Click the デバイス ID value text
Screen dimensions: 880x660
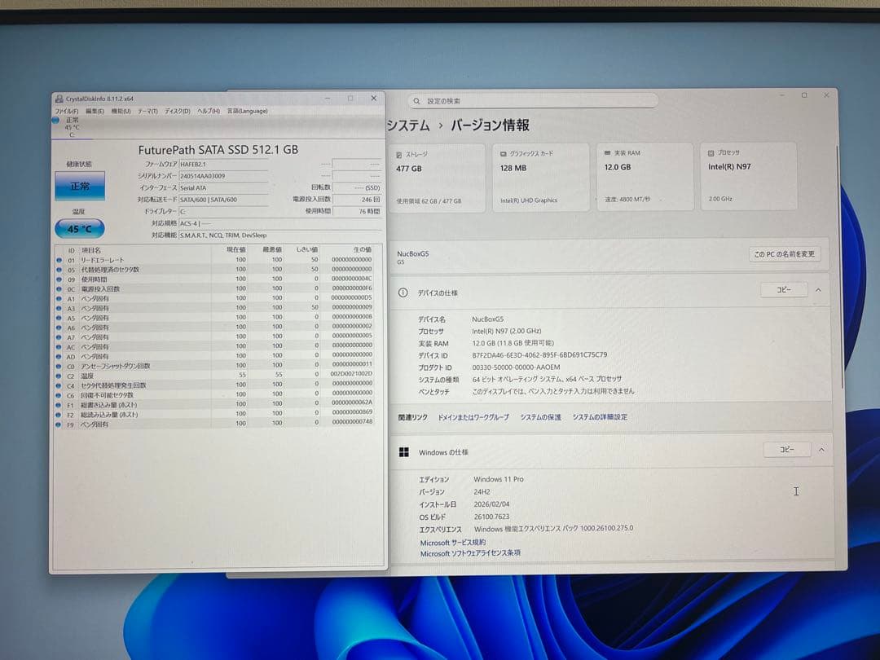(539, 355)
